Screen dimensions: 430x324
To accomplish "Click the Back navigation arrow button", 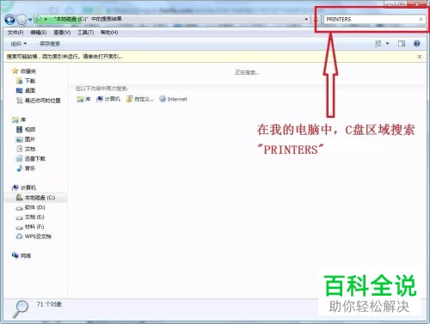I will 10,20.
